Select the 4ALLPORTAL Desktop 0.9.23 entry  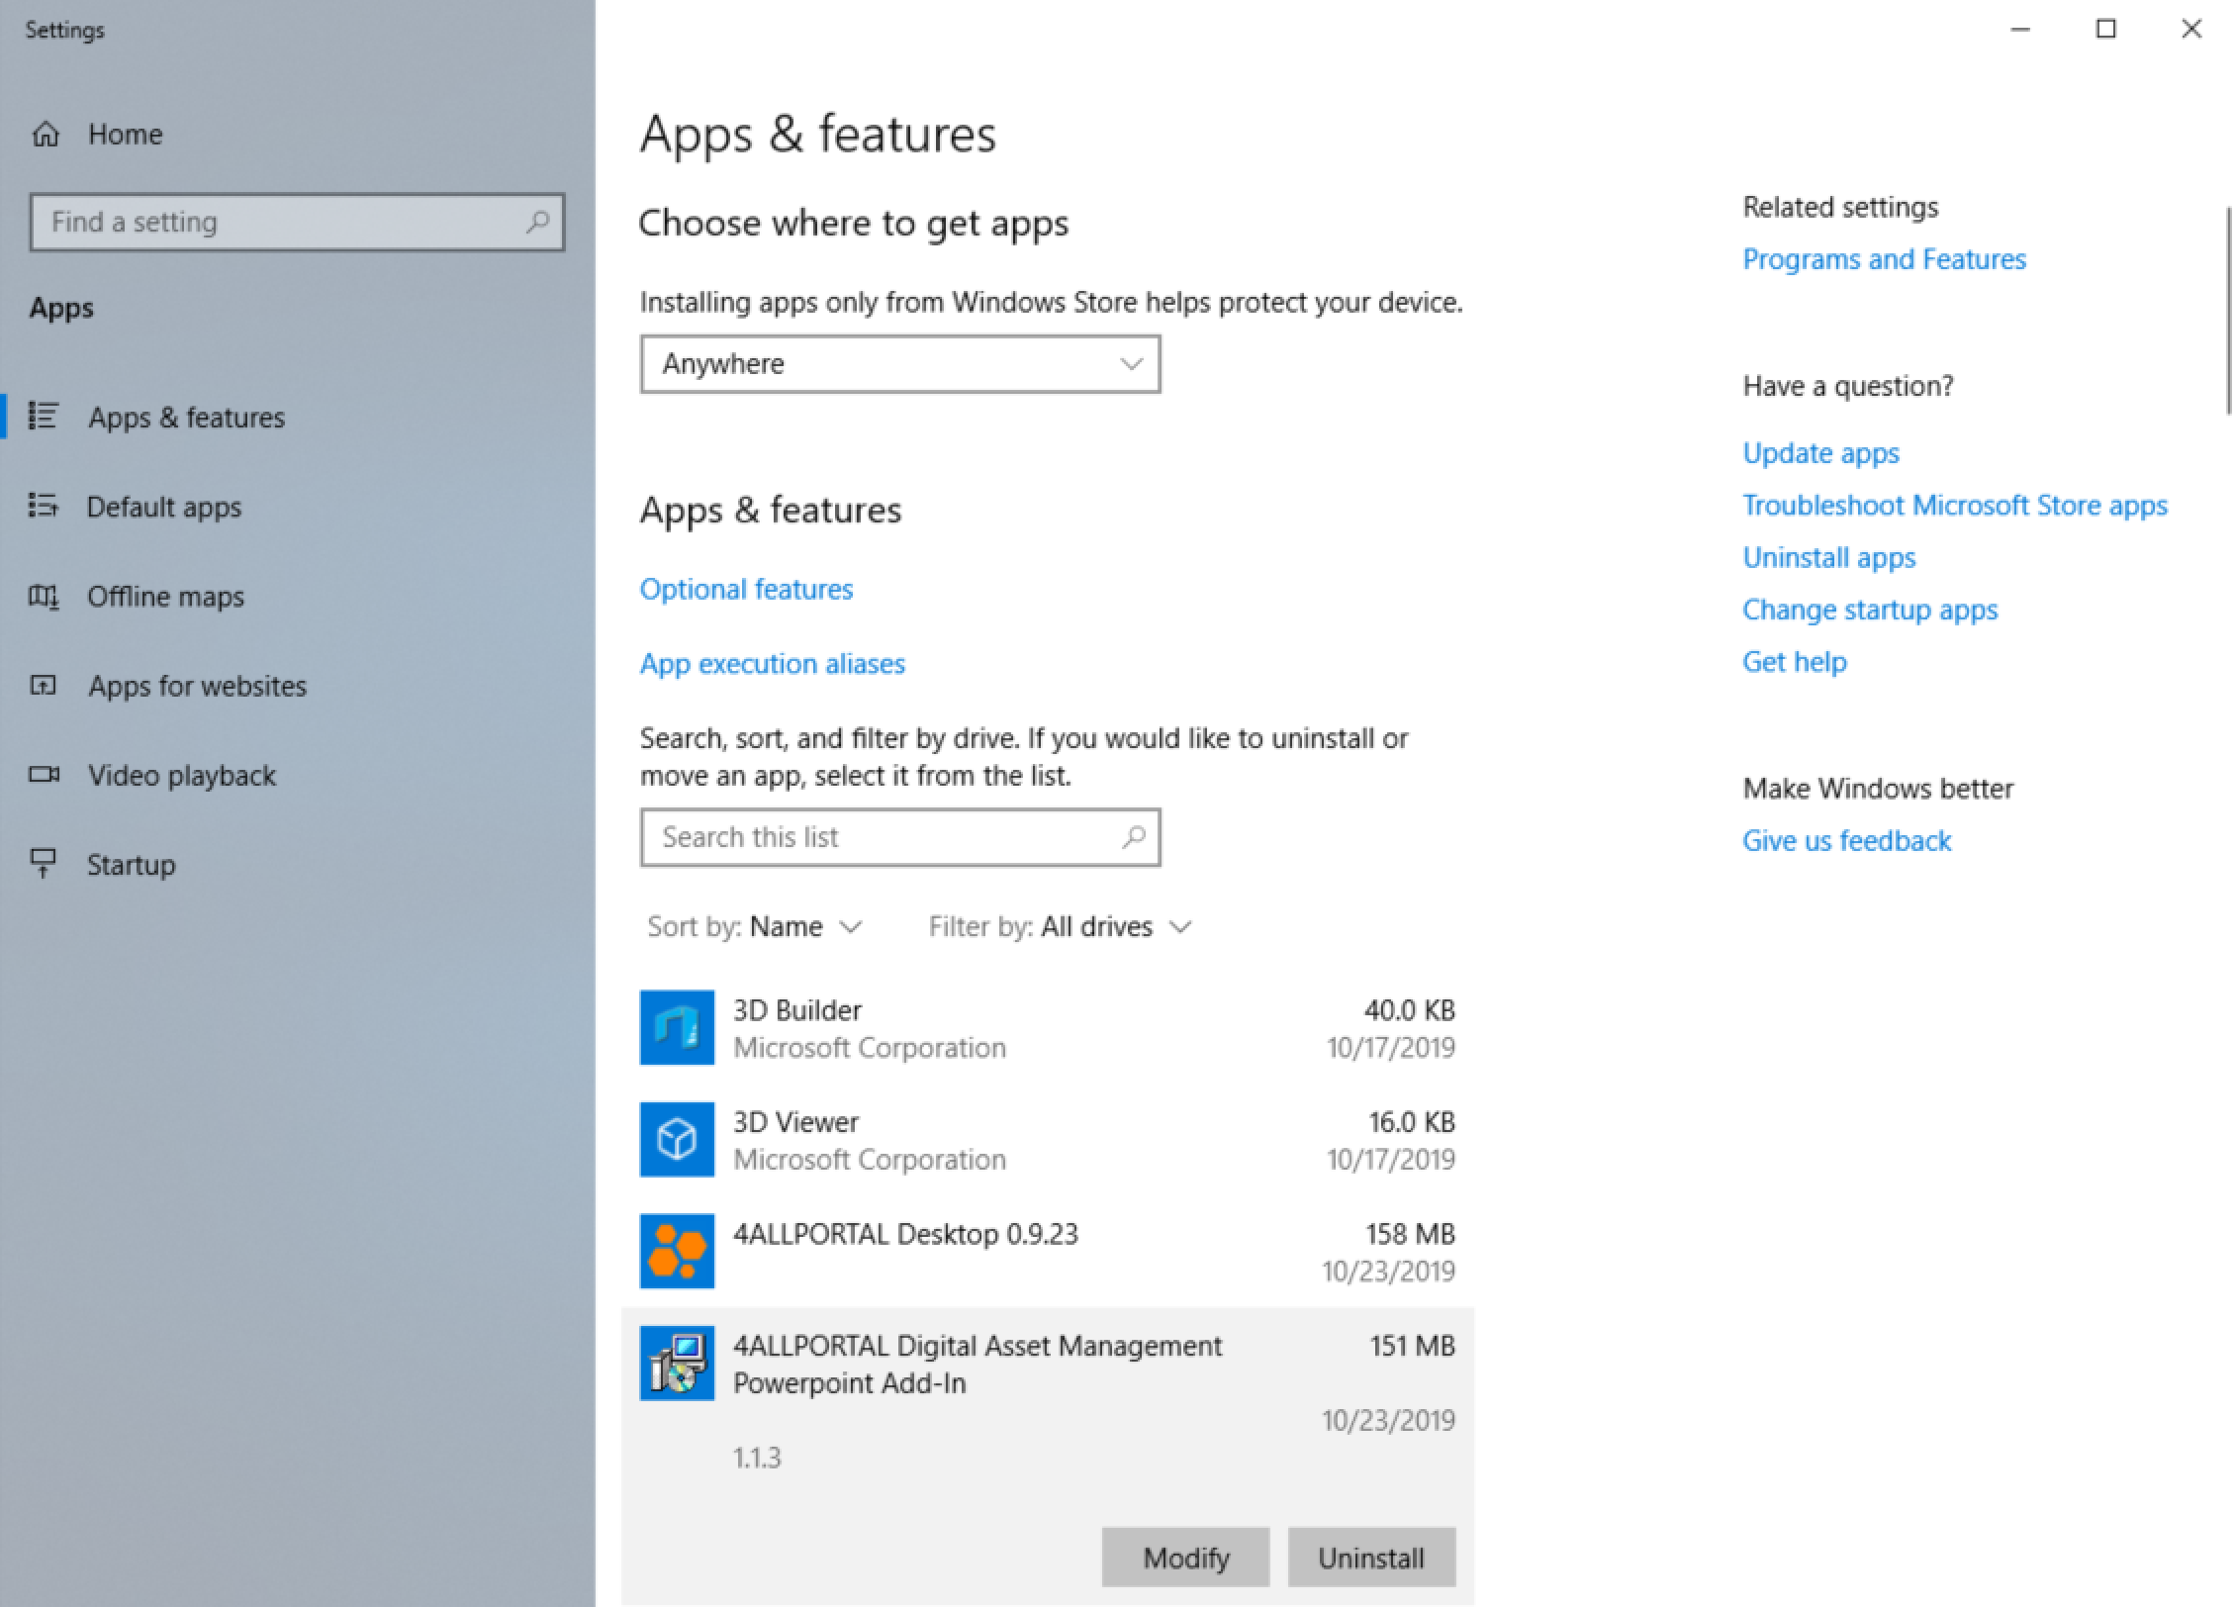1048,1252
